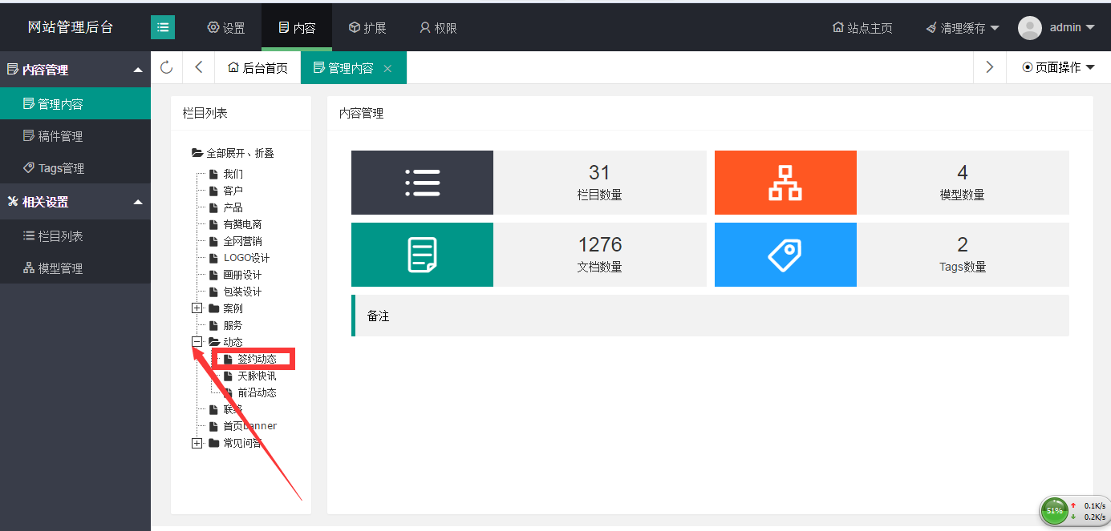Image resolution: width=1111 pixels, height=531 pixels.
Task: Click the refresh icon in tab bar
Action: pyautogui.click(x=167, y=67)
